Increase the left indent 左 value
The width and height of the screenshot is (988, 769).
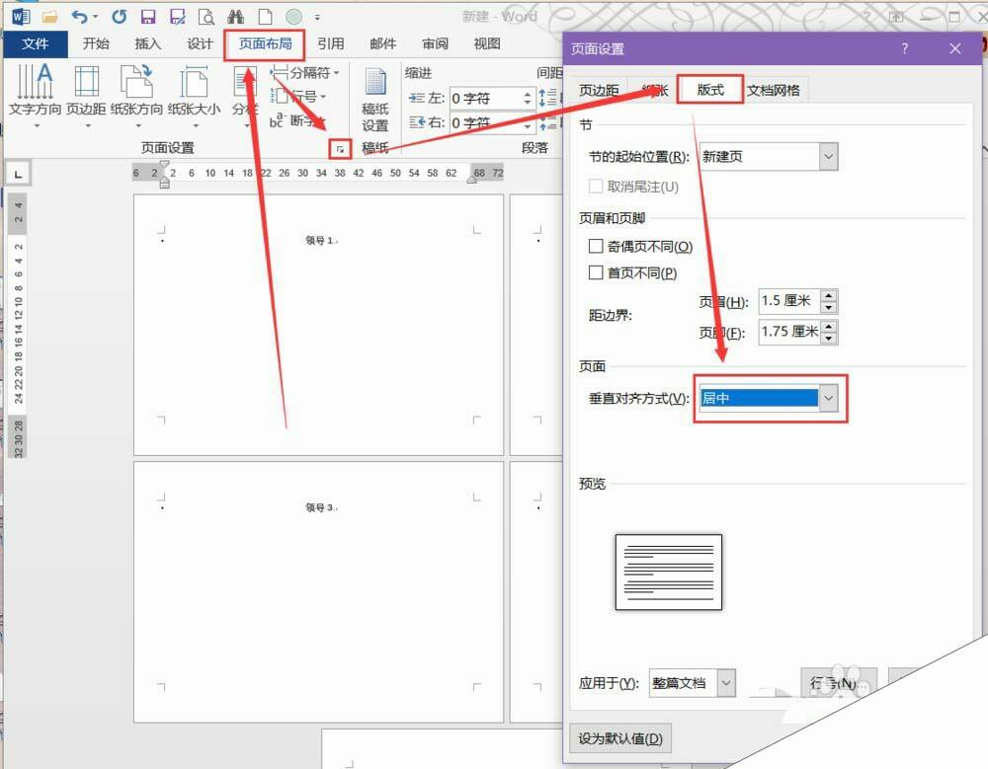(528, 93)
